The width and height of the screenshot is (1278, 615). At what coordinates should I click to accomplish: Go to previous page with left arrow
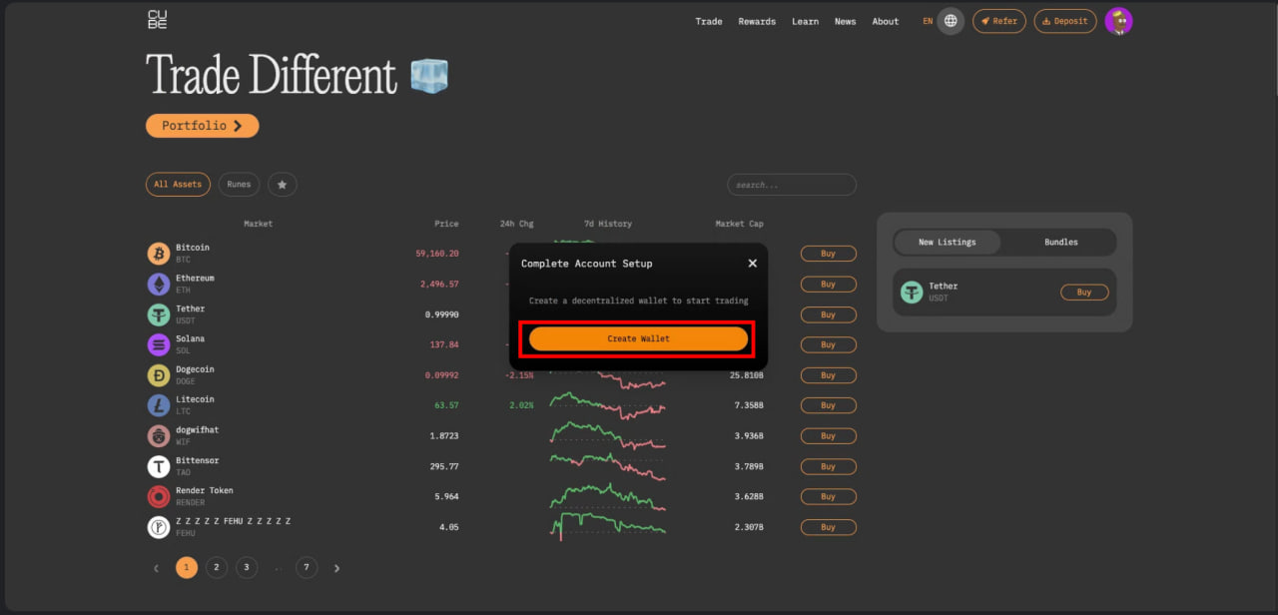(x=156, y=568)
